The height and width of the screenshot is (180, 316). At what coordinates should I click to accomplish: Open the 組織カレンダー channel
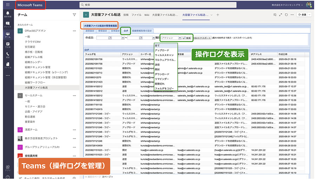(x=33, y=62)
